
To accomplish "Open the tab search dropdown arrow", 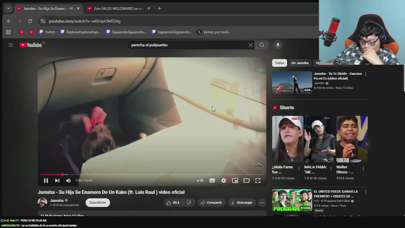I will [x=8, y=9].
